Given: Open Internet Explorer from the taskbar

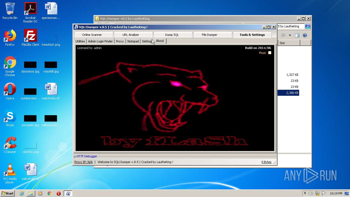Looking at the screenshot, I should [x=22, y=193].
